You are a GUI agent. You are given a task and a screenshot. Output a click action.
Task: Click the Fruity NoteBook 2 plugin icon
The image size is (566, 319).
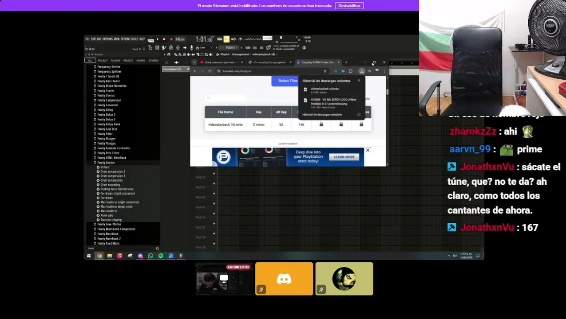(95, 239)
